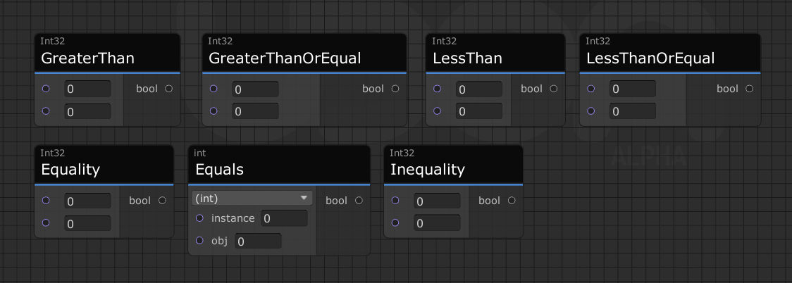
Task: Click GreaterThan's first input port
Action: (x=46, y=89)
